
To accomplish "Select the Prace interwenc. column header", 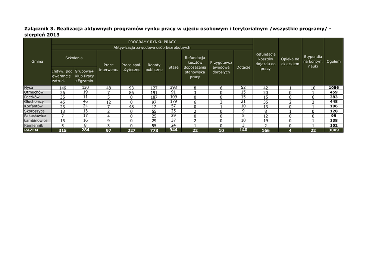I will pos(109,67).
